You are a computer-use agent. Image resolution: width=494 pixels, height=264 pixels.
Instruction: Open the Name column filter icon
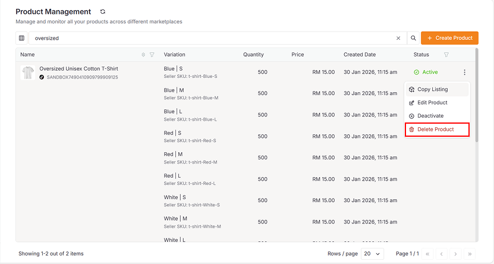[152, 55]
